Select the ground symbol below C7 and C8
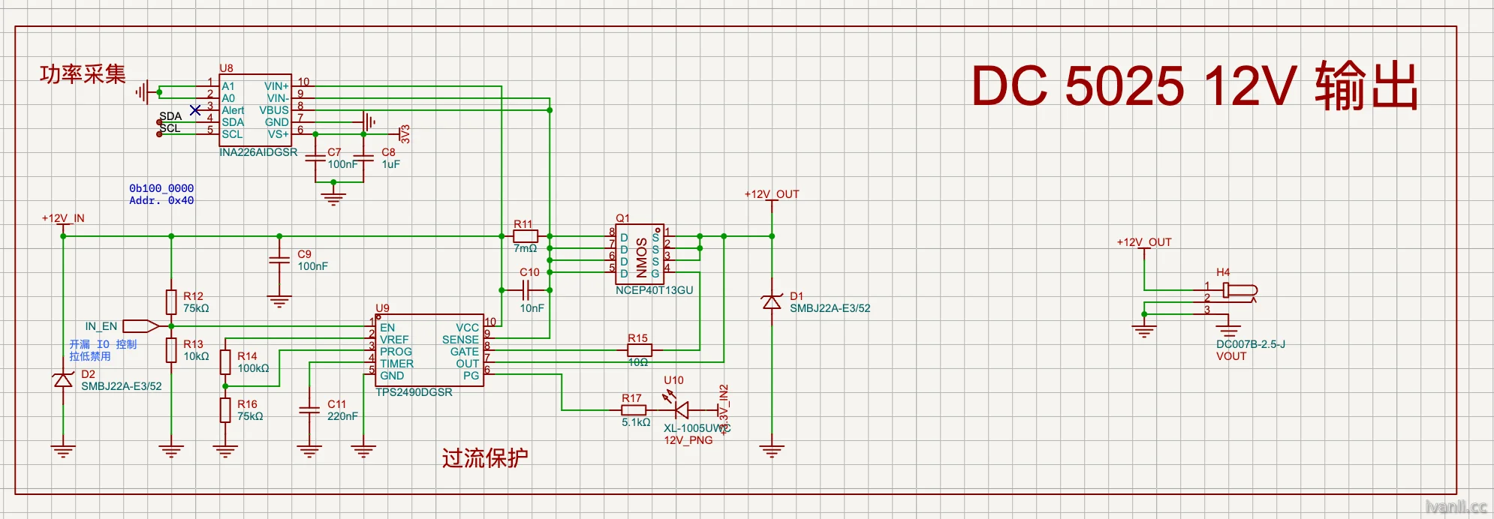1494x519 pixels. point(333,198)
